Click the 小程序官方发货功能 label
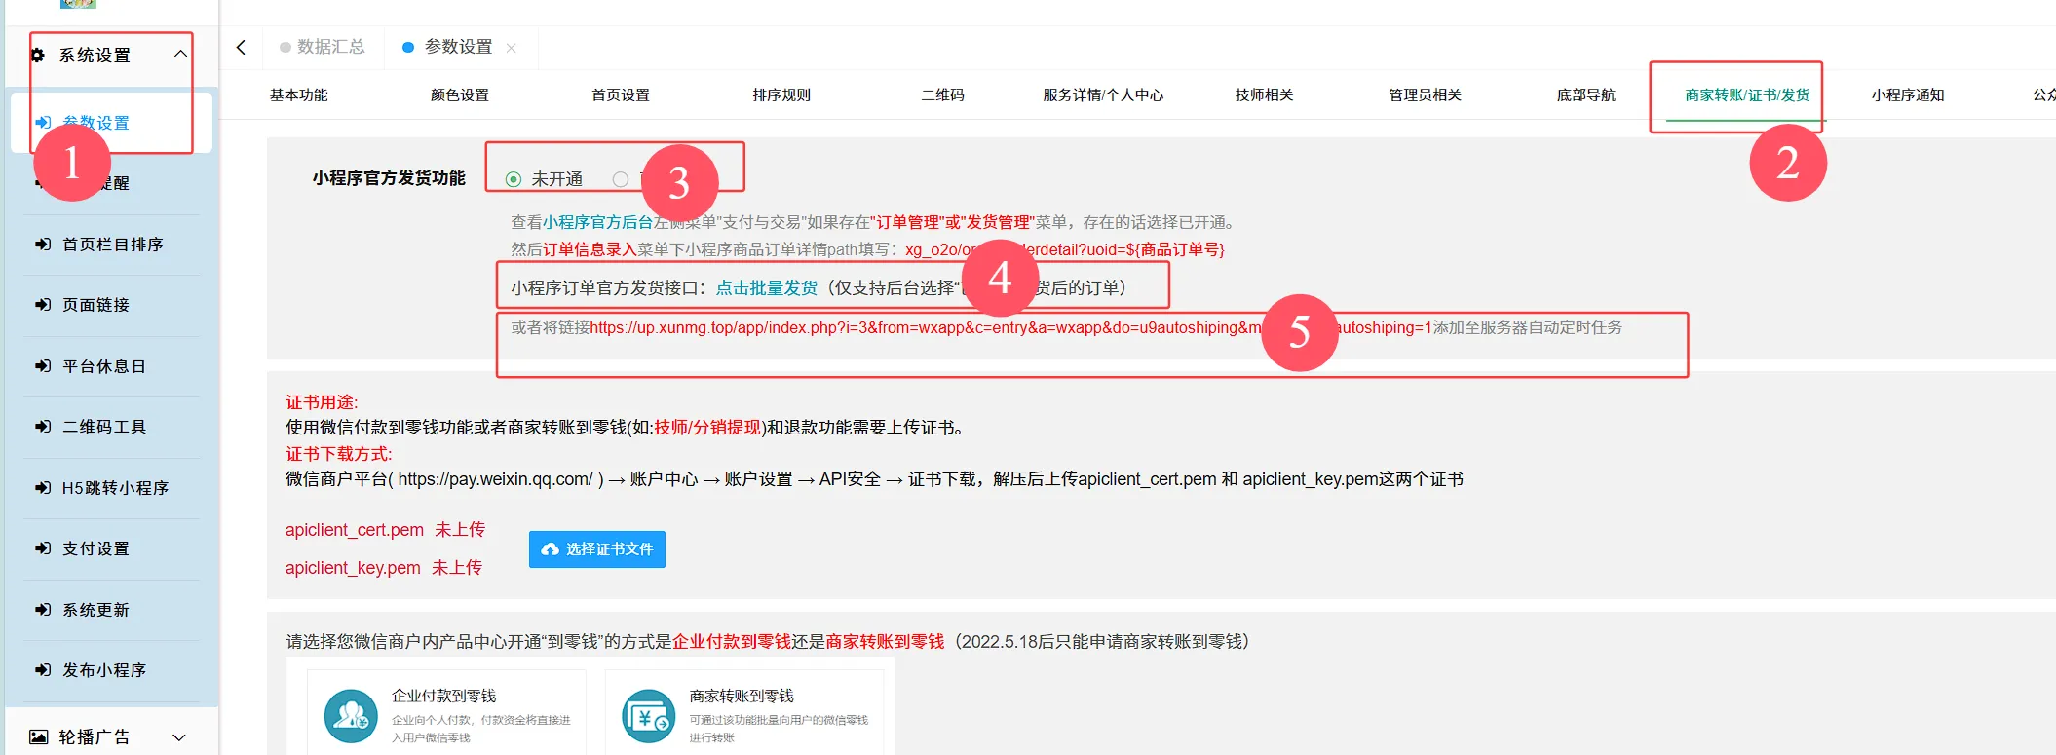Screen dimensions: 2056x755 389,178
